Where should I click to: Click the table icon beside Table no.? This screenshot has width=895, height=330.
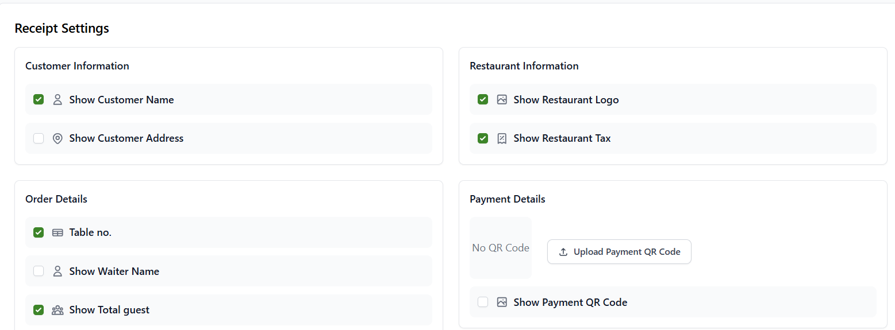(x=57, y=232)
